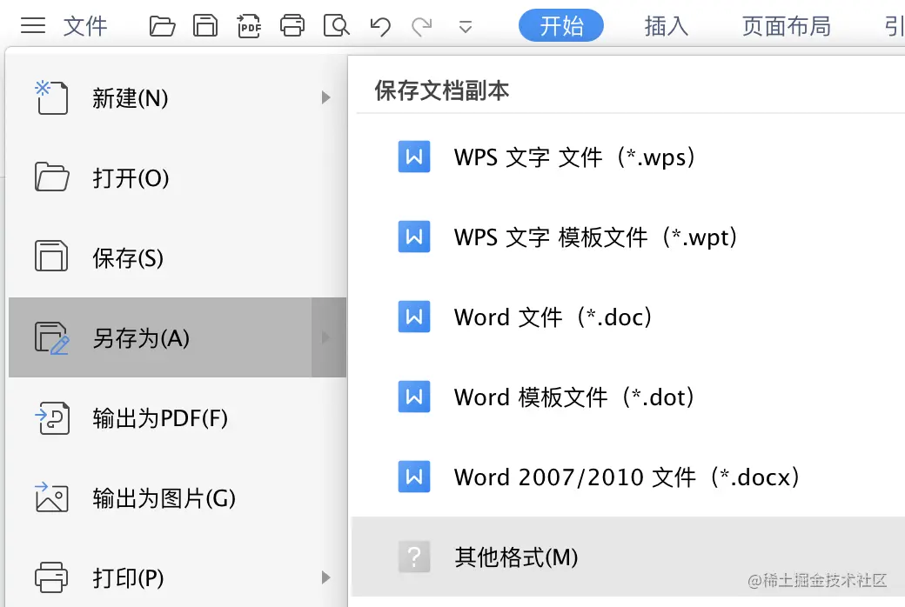Image resolution: width=905 pixels, height=607 pixels.
Task: Switch to the 开始 tab
Action: [561, 25]
